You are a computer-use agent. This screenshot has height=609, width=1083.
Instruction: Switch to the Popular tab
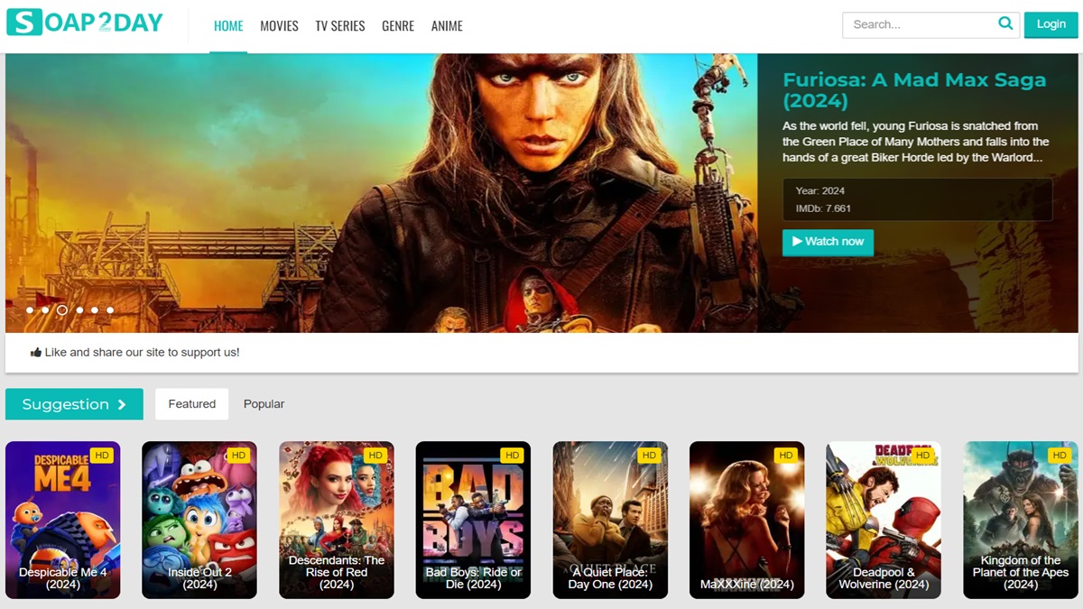(x=264, y=404)
